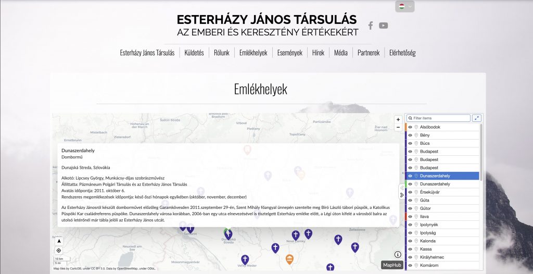533x274 pixels.
Task: Expand the item list to fullscreen
Action: [x=477, y=118]
